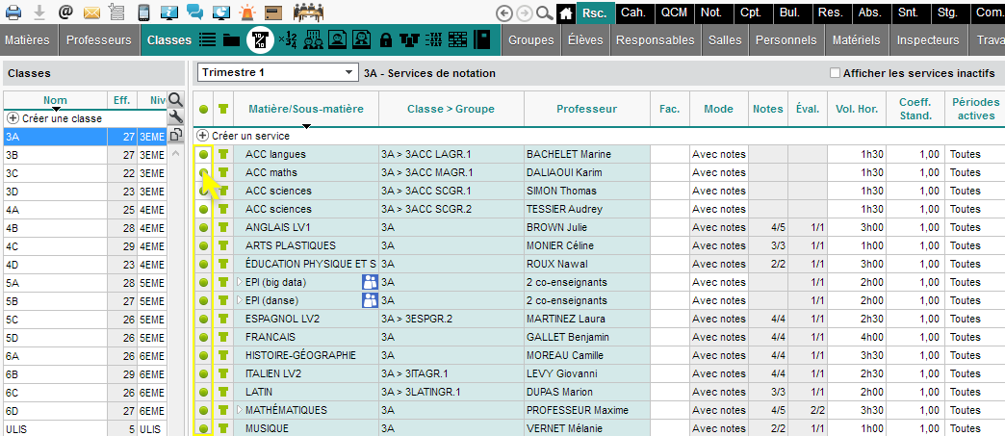
Task: Click co-teaching icon on EPI (big data) row
Action: coord(369,282)
